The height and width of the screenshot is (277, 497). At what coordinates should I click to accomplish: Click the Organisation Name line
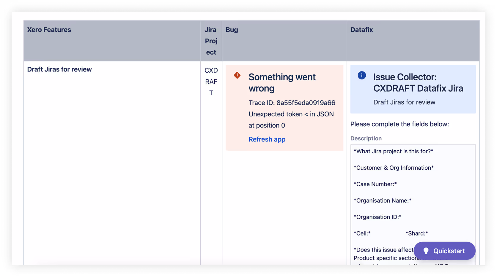pyautogui.click(x=383, y=201)
